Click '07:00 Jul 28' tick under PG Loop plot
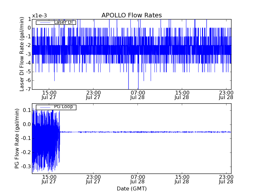 click(137, 179)
